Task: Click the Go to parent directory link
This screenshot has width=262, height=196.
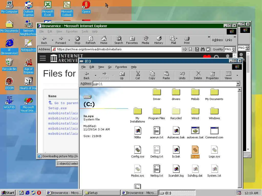Action: click(63, 103)
